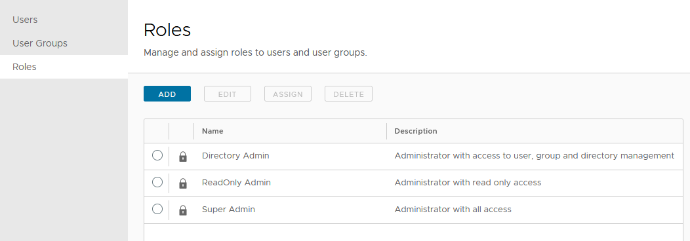
Task: Click the ASSIGN button
Action: [x=288, y=94]
